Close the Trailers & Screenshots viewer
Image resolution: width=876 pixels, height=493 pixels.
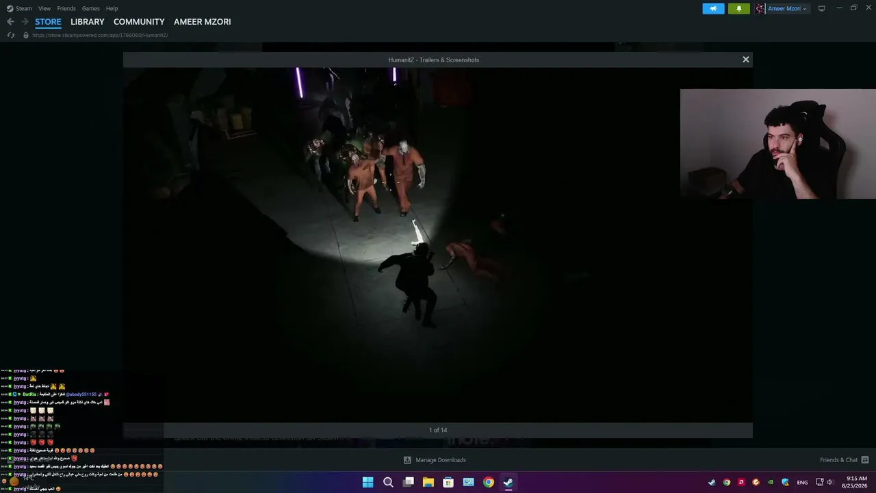pyautogui.click(x=746, y=60)
